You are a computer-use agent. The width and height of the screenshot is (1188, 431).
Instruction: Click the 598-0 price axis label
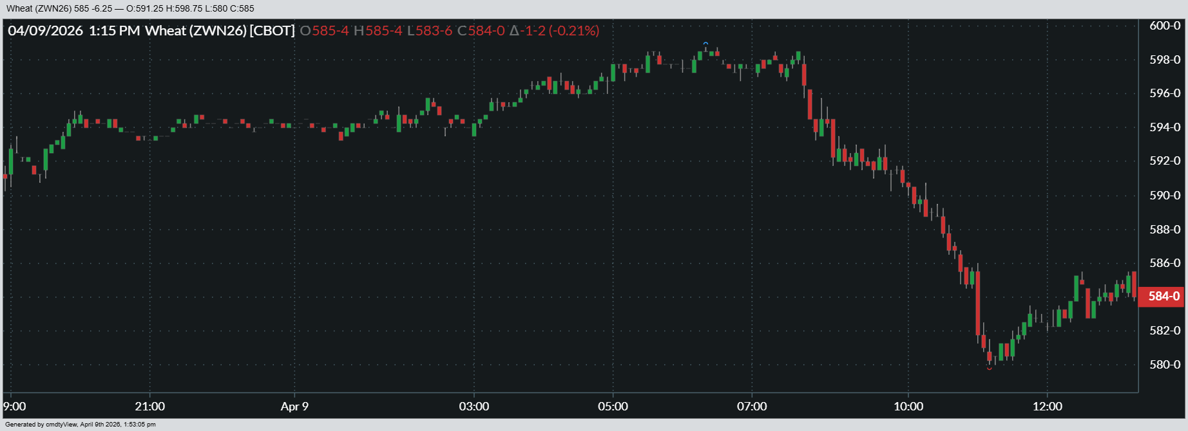click(x=1165, y=60)
